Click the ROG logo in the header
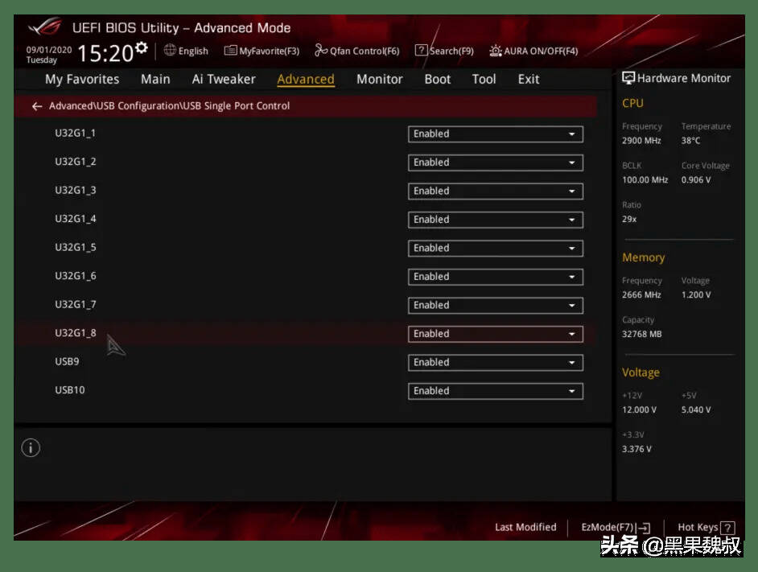 coord(45,27)
